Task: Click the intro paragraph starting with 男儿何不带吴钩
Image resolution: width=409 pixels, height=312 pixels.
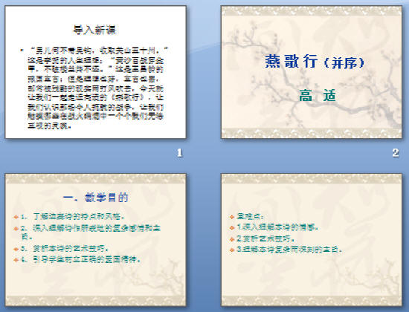Action: click(x=96, y=88)
